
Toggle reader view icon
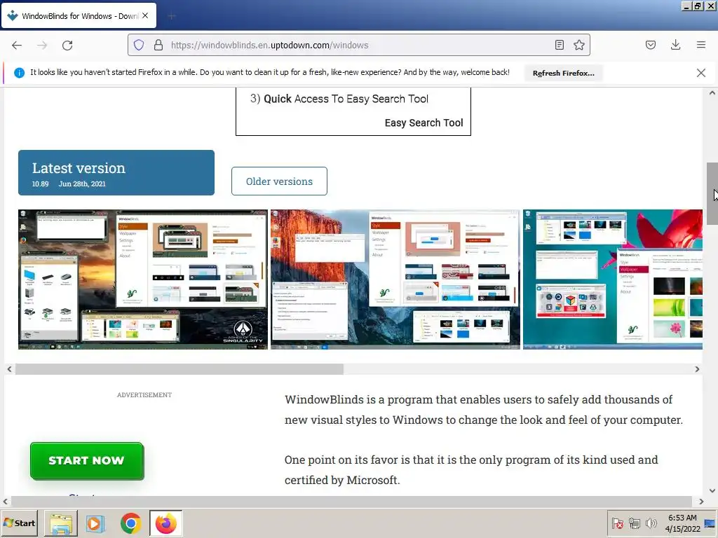pyautogui.click(x=559, y=45)
